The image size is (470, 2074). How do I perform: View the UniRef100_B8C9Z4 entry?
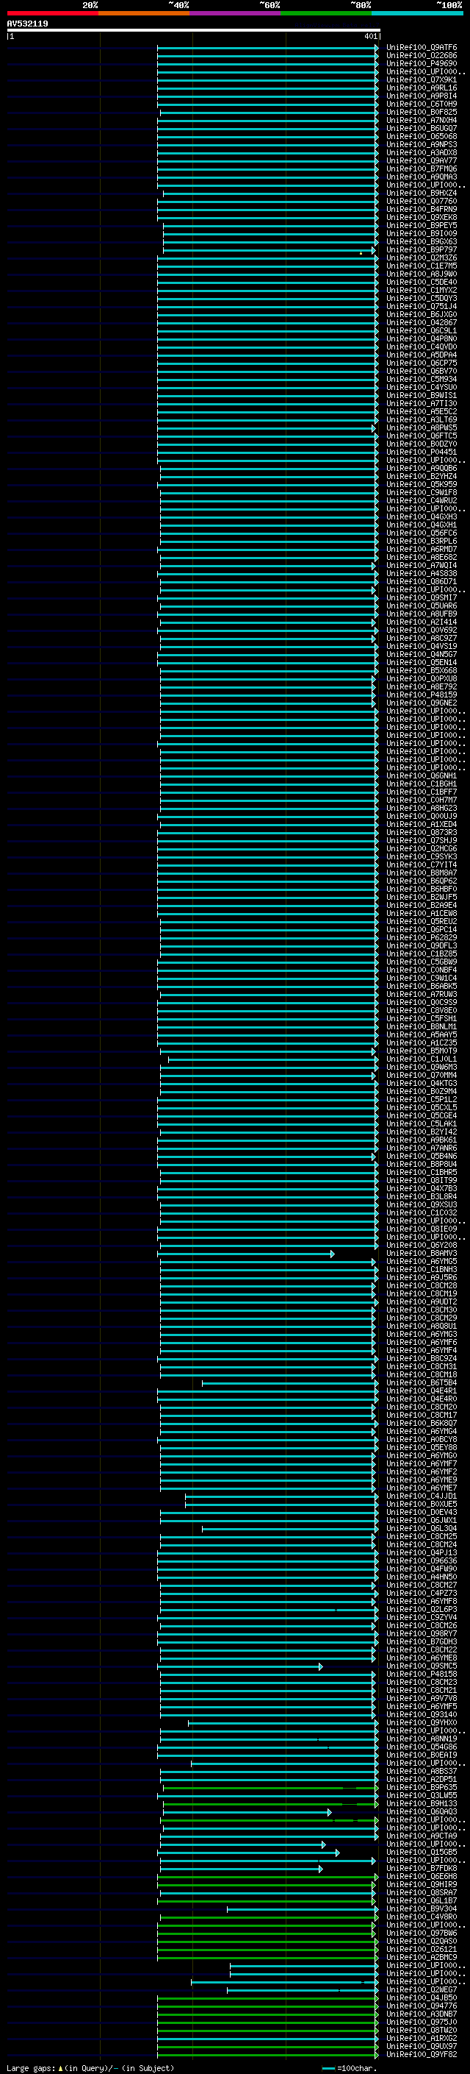point(421,1358)
